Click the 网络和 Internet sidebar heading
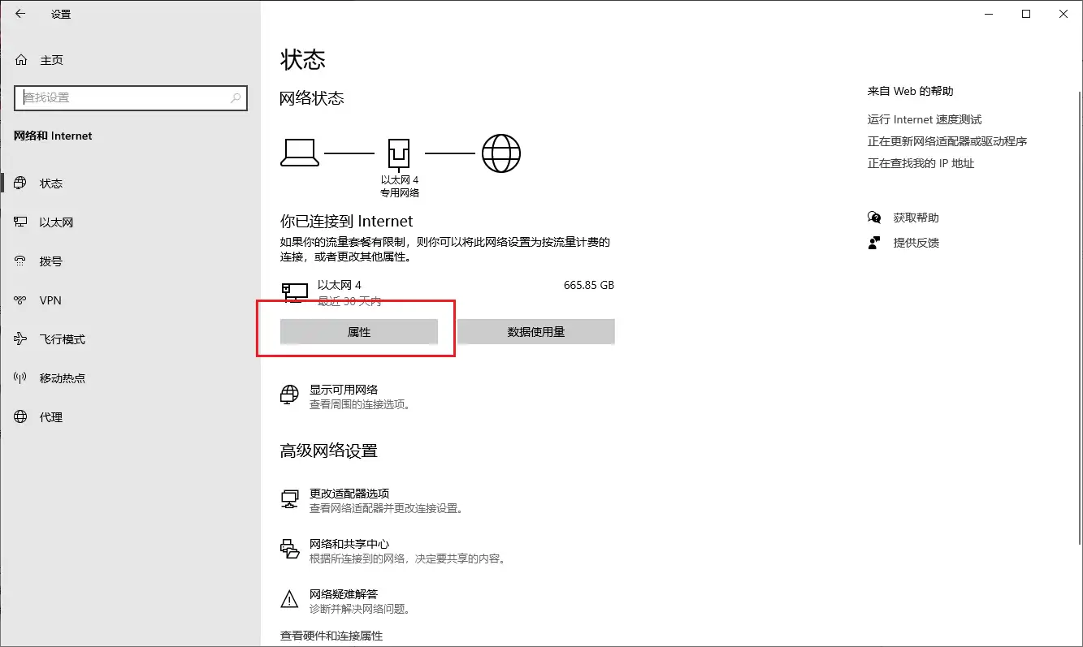 click(x=54, y=136)
